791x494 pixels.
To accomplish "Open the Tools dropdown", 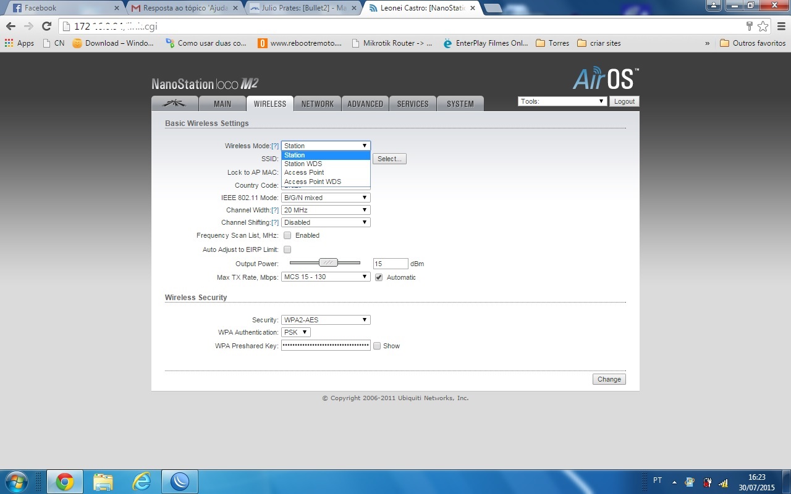I will click(x=562, y=101).
